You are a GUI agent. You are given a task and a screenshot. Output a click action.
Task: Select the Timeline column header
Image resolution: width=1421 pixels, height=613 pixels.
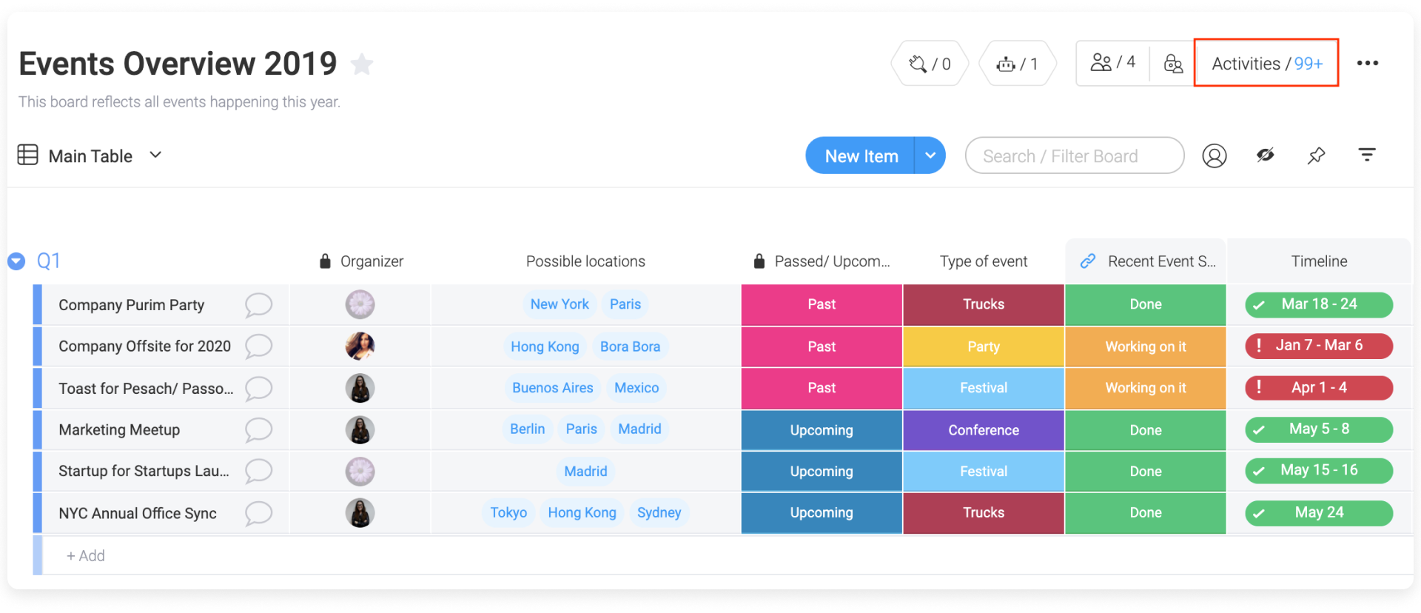[x=1319, y=261]
